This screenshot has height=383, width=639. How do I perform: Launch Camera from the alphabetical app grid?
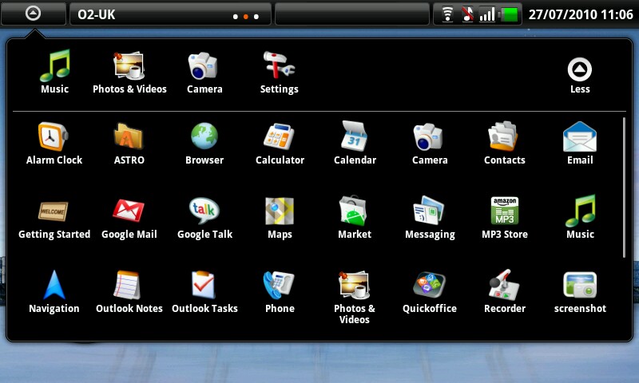pos(430,144)
